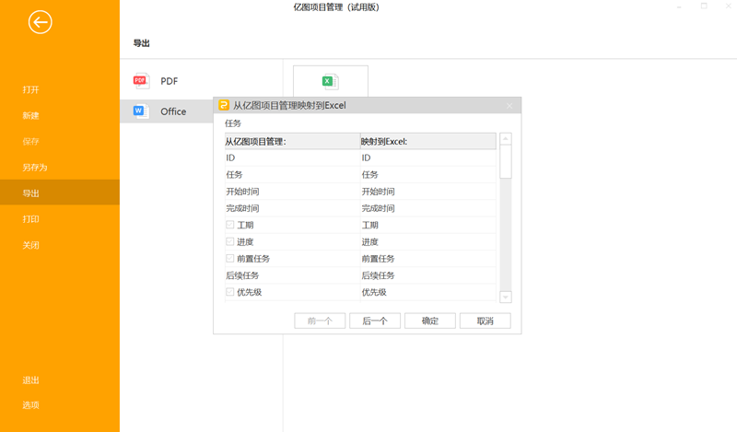Click the scroll down arrow
This screenshot has width=737, height=432.
point(505,298)
